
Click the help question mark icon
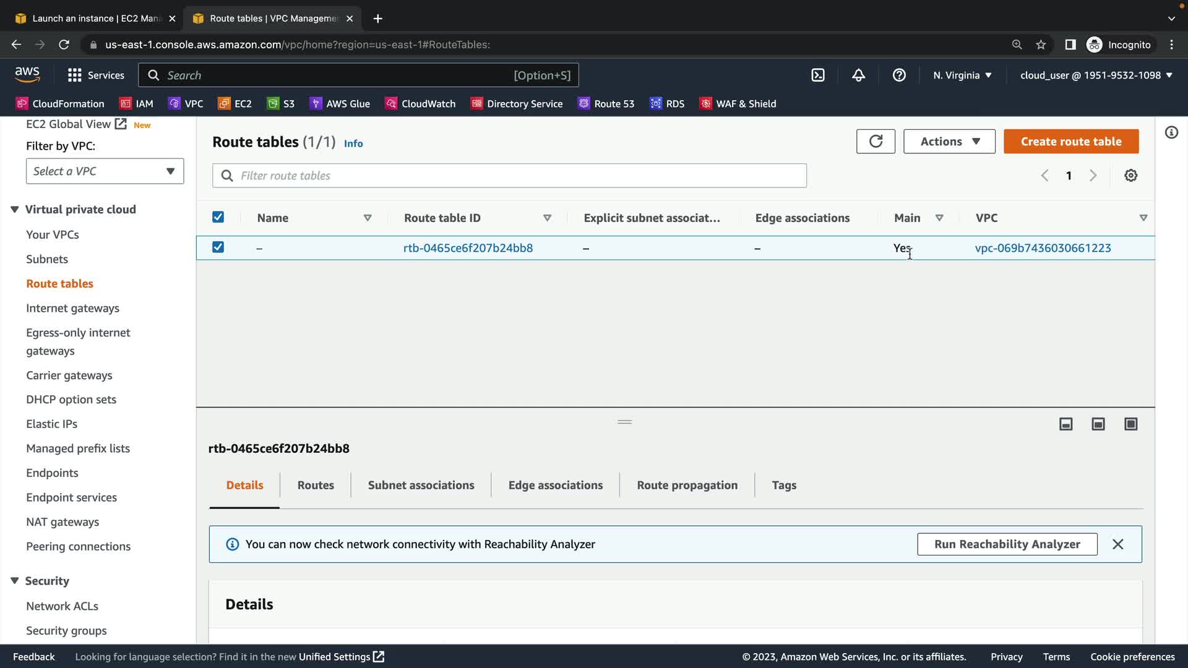pos(899,75)
